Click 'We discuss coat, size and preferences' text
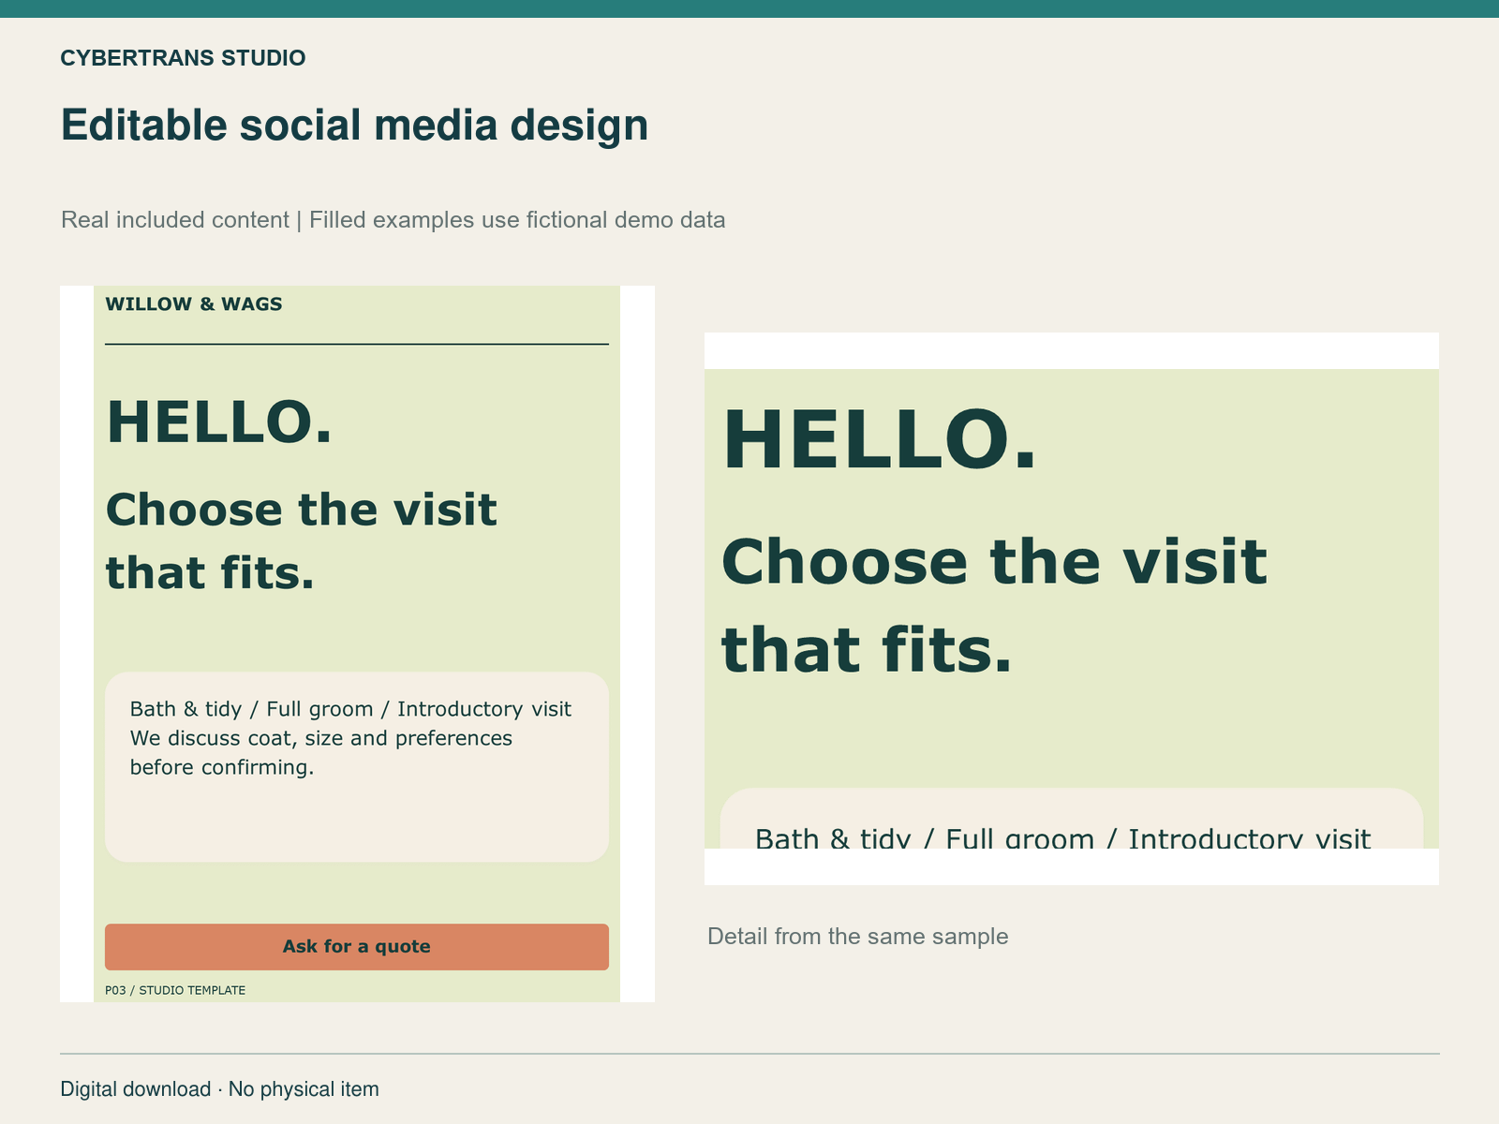 (321, 738)
